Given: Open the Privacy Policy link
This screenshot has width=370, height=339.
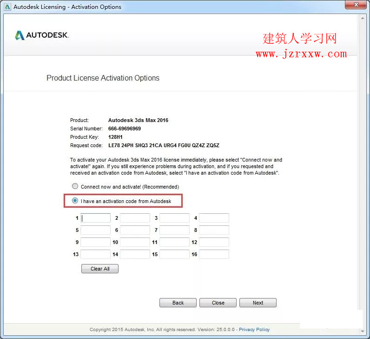Looking at the screenshot, I should point(254,329).
